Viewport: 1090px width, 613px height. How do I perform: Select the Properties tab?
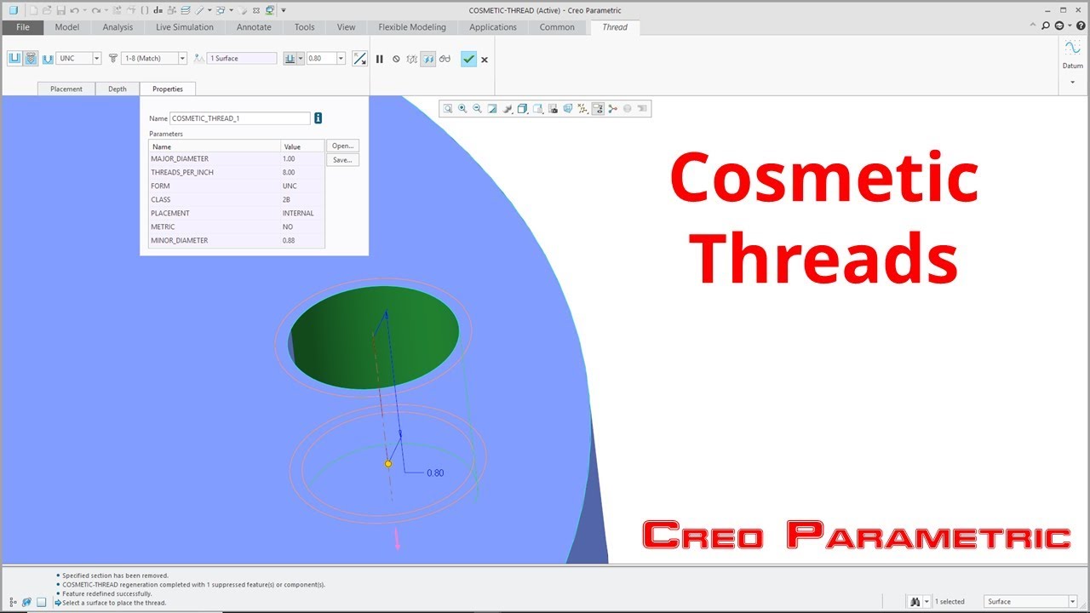(168, 89)
